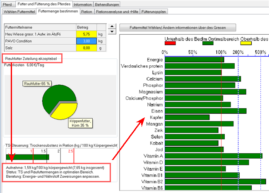
Task: Click the Vitamin E bar
Action: click(195, 169)
